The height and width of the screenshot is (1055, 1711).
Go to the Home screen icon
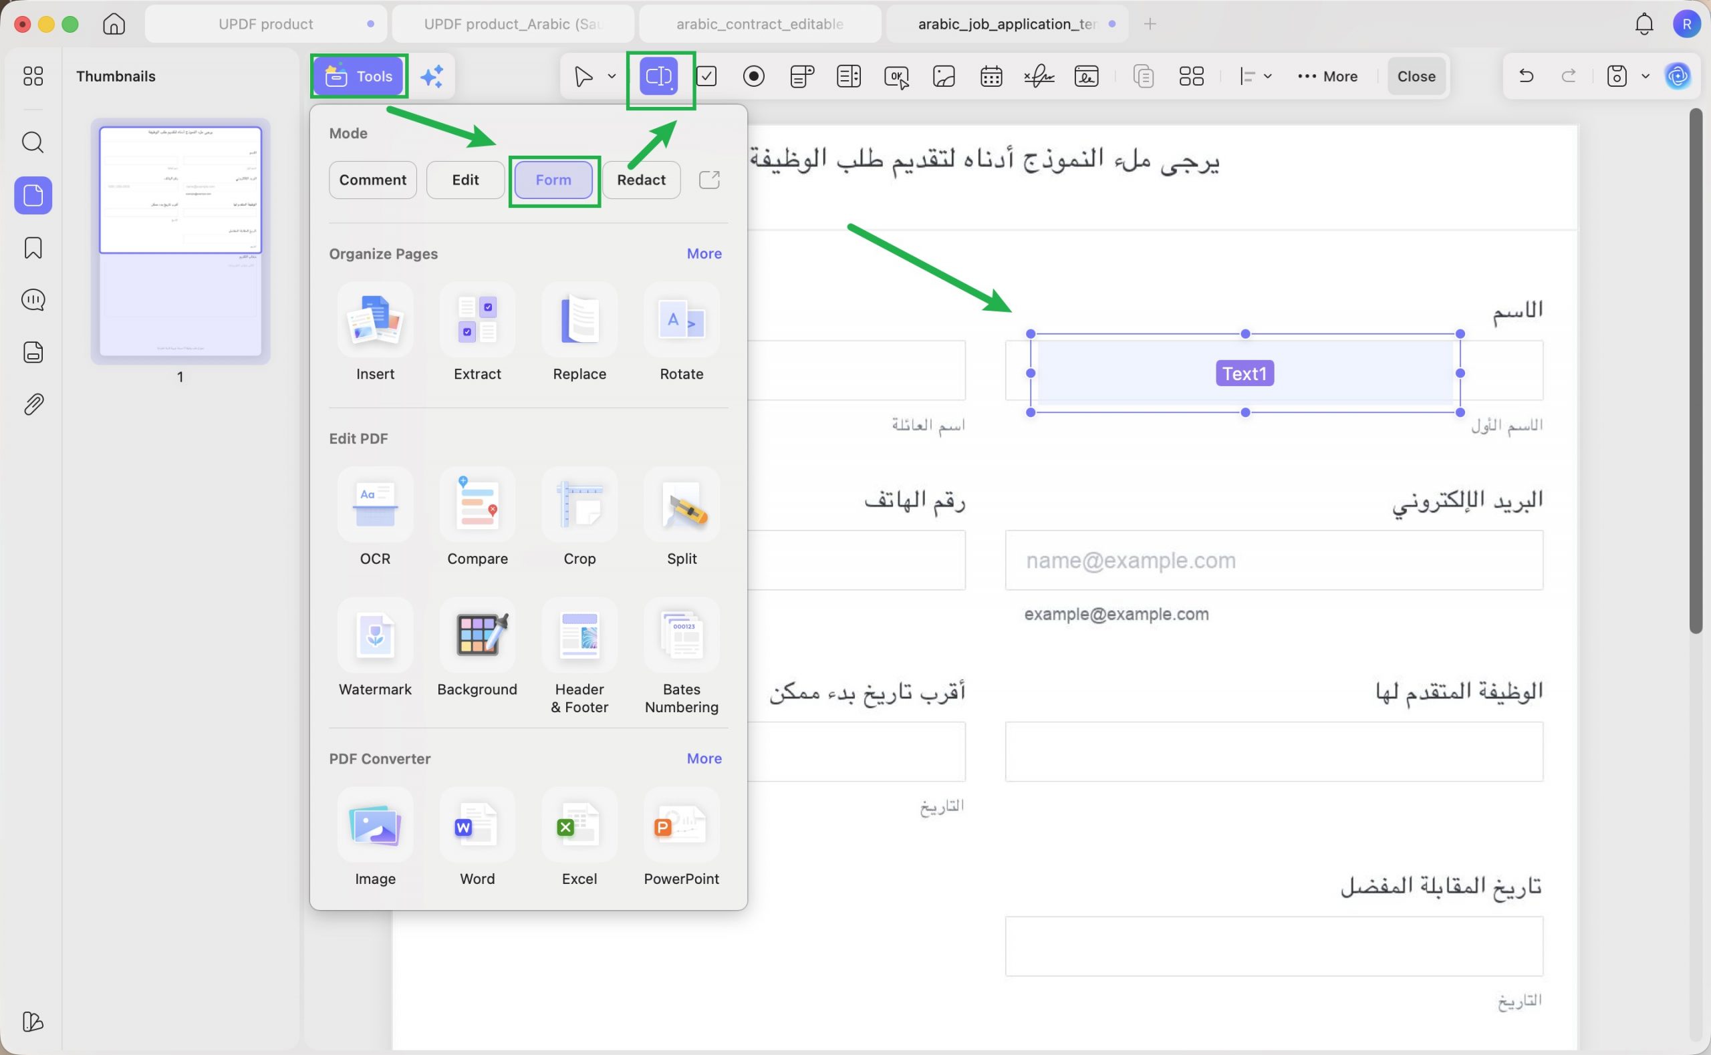click(x=114, y=24)
